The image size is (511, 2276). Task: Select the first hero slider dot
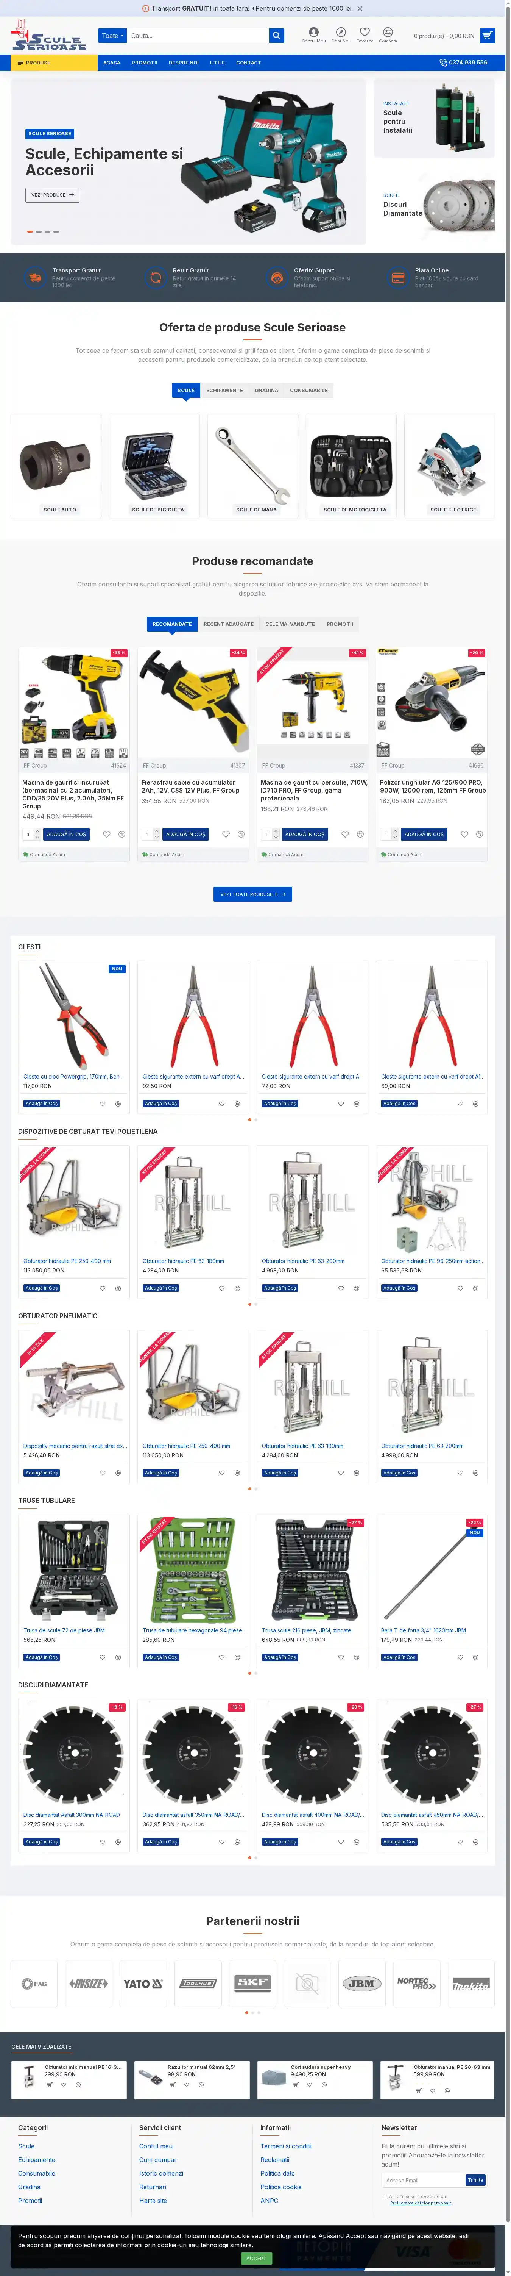tap(30, 231)
